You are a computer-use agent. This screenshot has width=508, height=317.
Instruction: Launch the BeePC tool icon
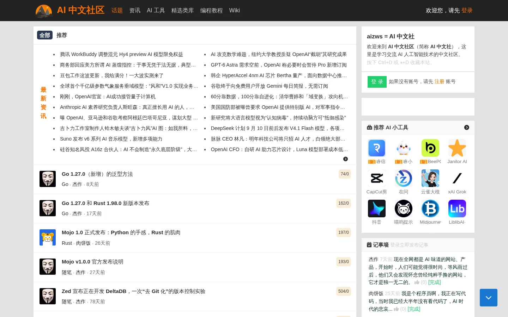coord(430,148)
